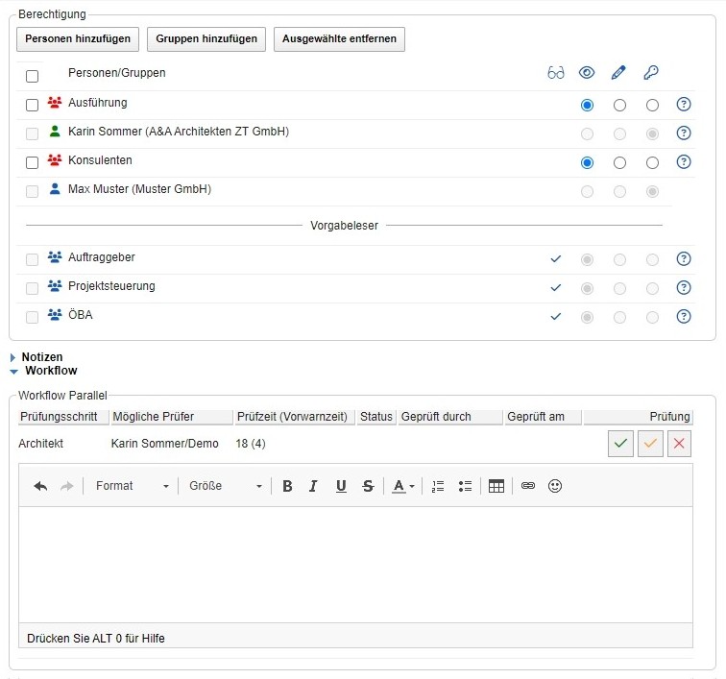Click the key admin-permission column icon
This screenshot has width=726, height=679.
pos(651,73)
